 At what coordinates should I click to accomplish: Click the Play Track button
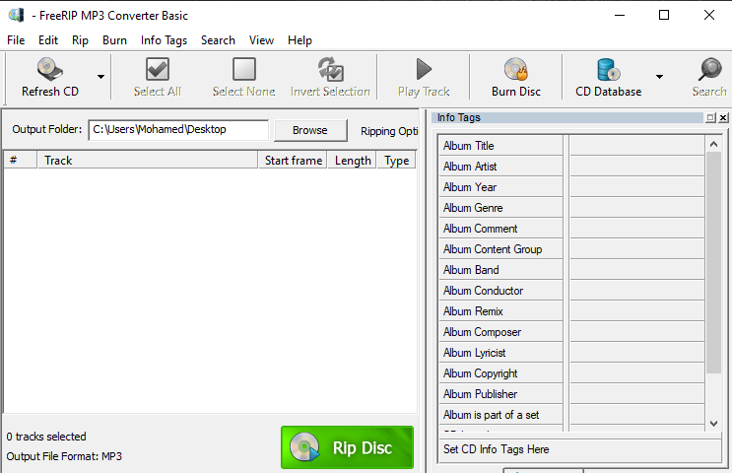pyautogui.click(x=424, y=77)
